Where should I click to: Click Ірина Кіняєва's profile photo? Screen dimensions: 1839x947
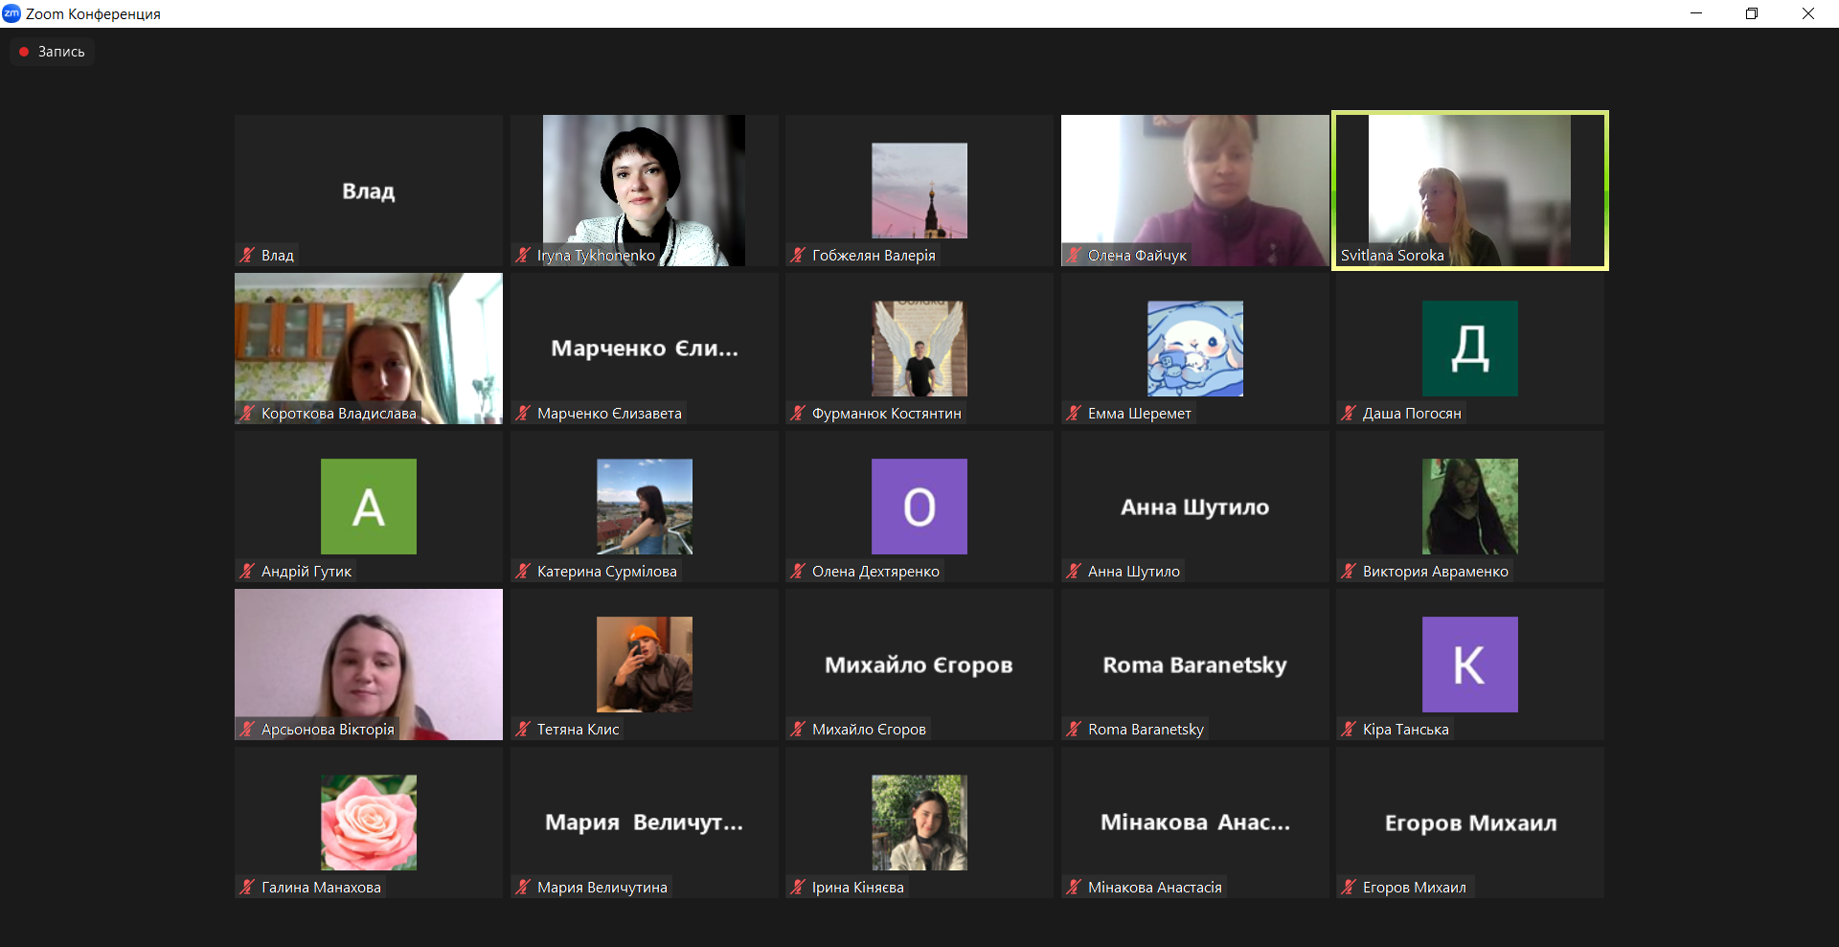click(x=919, y=823)
